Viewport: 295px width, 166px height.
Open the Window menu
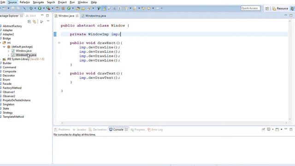click(x=83, y=2)
